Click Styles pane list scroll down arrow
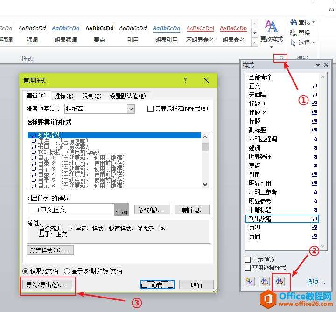This screenshot has height=312, width=336. pos(323,246)
